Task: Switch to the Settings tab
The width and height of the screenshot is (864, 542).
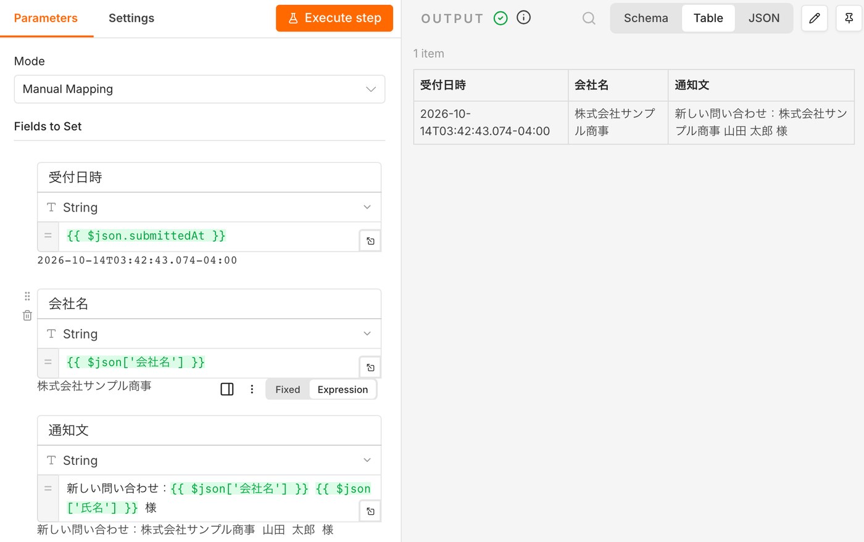Action: coord(131,18)
